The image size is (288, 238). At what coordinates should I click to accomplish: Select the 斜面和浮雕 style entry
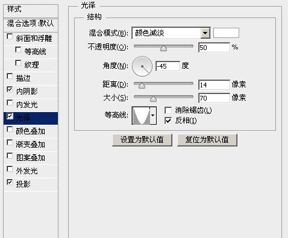pyautogui.click(x=34, y=38)
